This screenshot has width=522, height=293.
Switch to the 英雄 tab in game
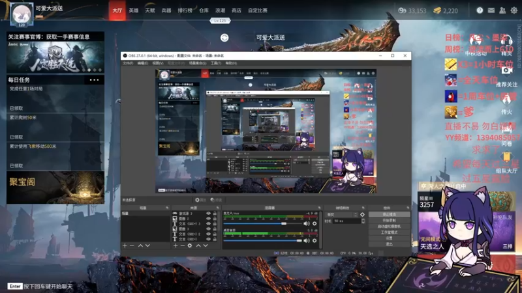134,10
